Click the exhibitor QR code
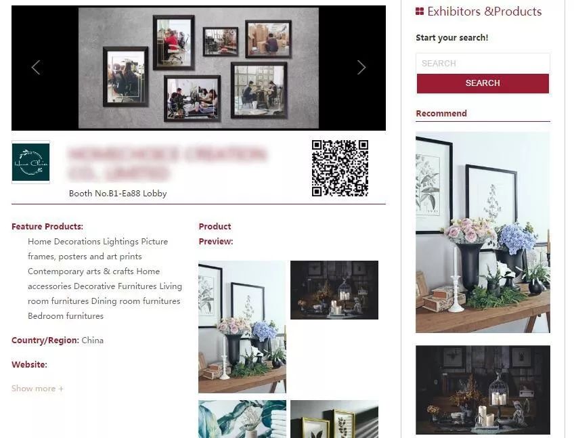 click(x=340, y=168)
